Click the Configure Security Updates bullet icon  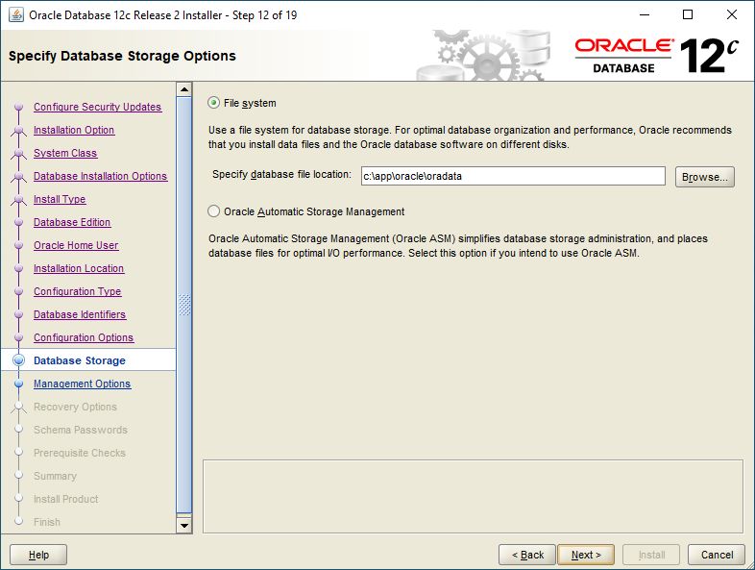(x=19, y=107)
